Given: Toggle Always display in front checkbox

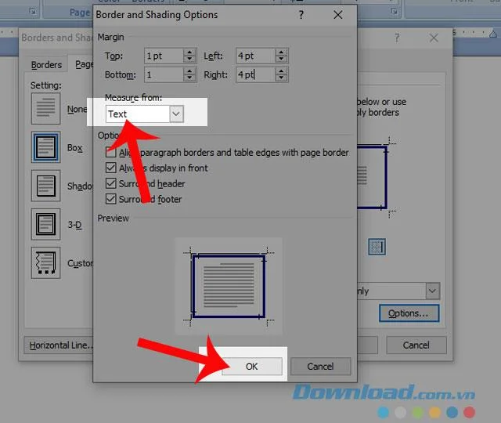Looking at the screenshot, I should pyautogui.click(x=111, y=168).
